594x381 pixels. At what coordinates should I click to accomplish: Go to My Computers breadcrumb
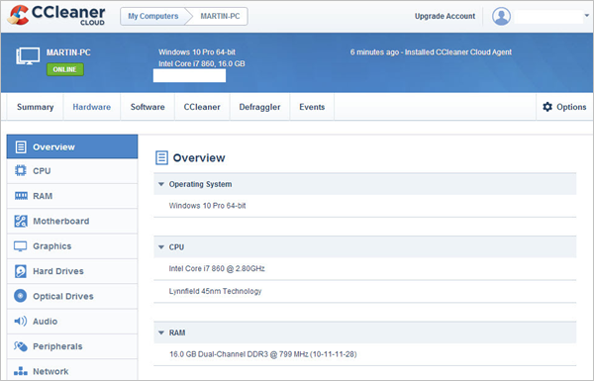click(x=153, y=16)
